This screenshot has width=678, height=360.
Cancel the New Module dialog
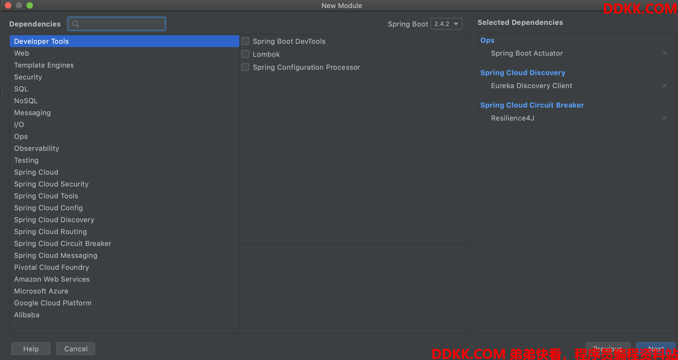tap(76, 349)
